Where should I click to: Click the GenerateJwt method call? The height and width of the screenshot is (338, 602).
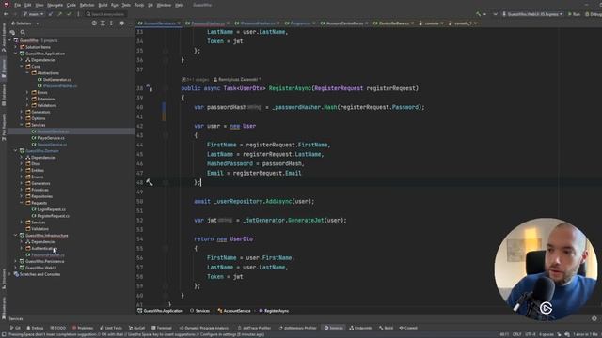[306, 221]
